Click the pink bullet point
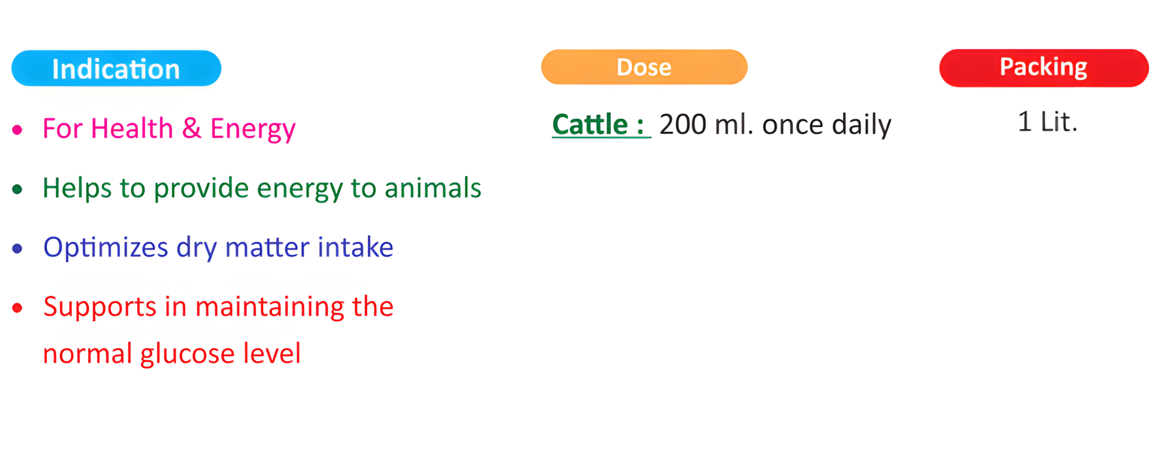 18,130
